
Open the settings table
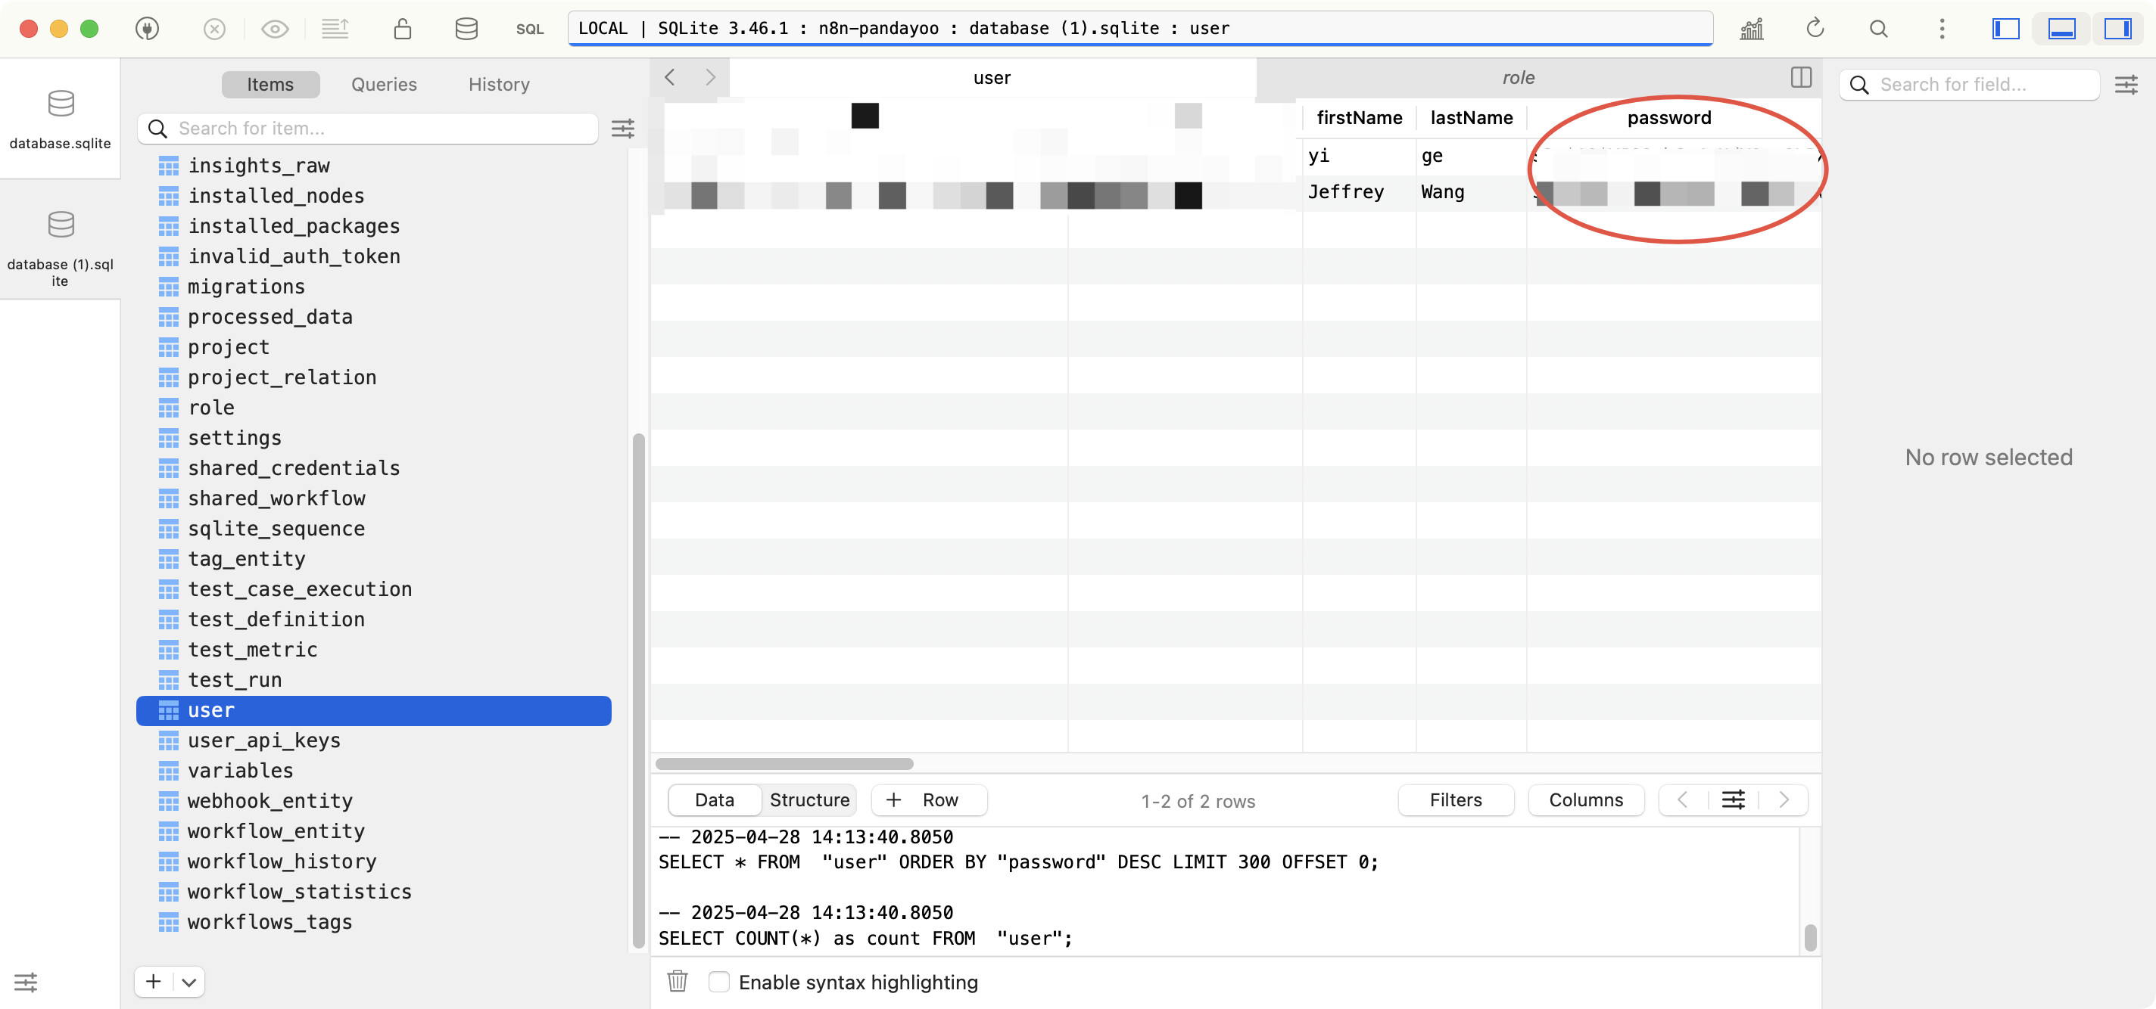(x=373, y=437)
